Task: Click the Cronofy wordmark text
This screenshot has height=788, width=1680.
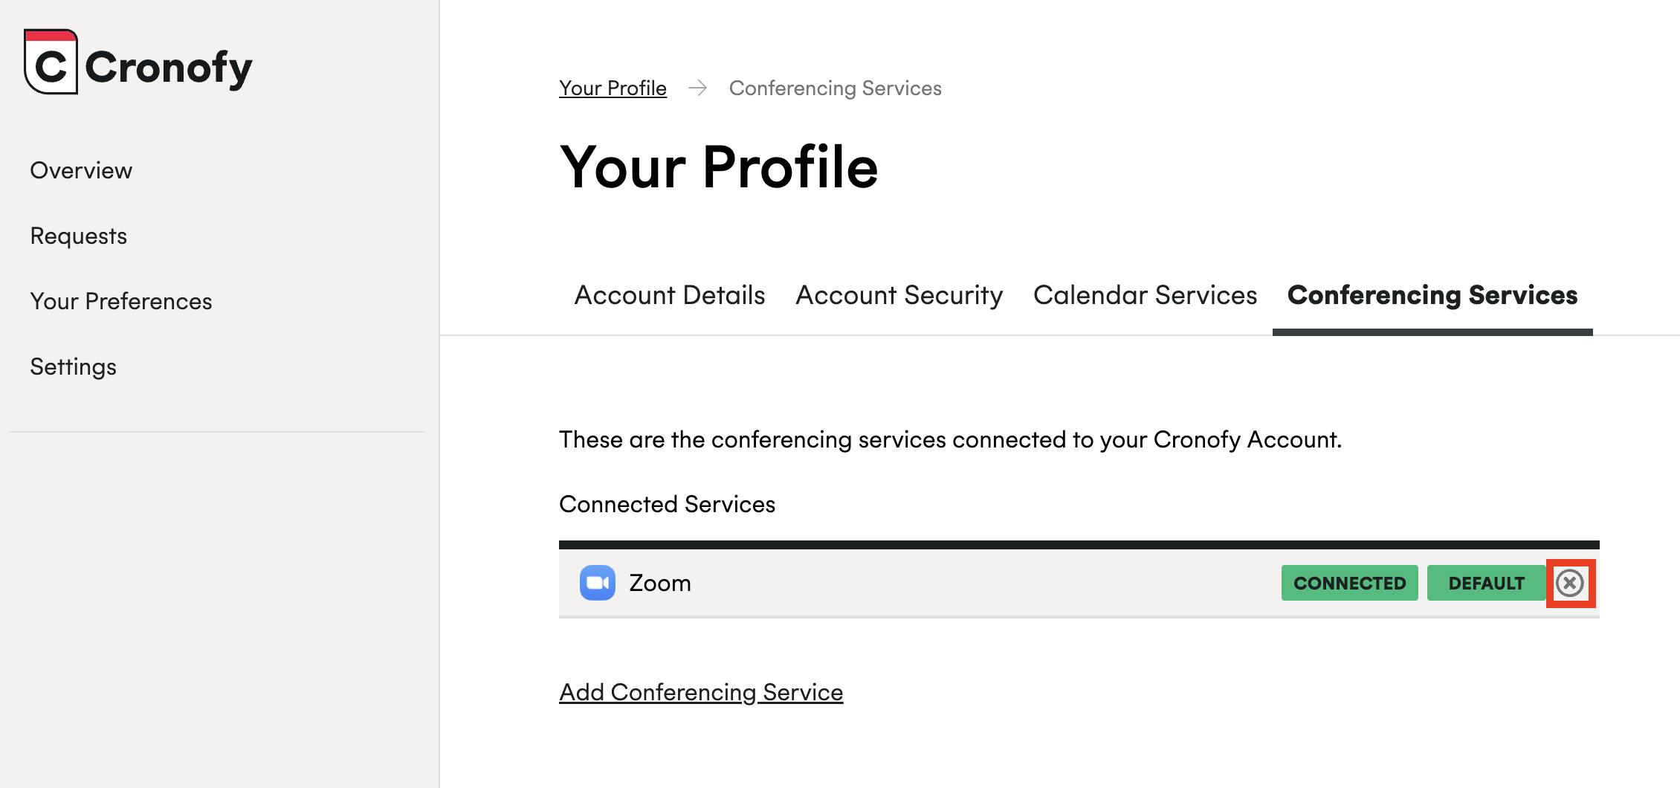Action: [169, 68]
